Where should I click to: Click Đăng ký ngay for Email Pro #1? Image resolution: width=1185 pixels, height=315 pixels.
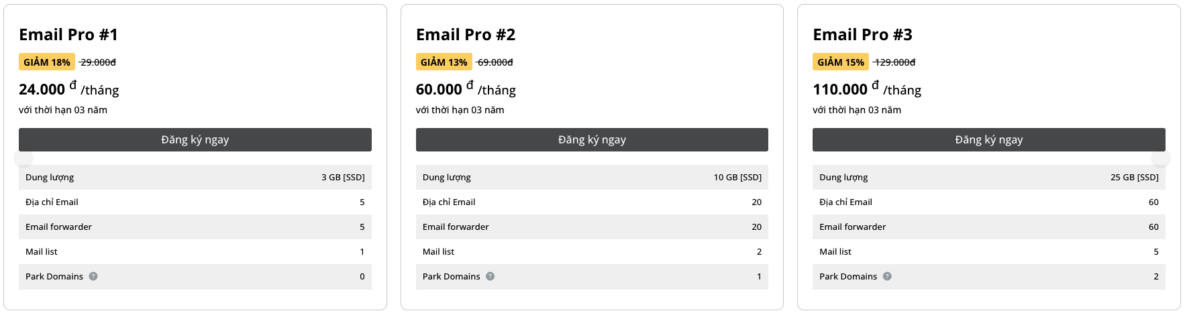(195, 139)
